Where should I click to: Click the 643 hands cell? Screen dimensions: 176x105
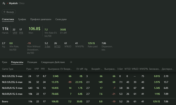pos(30,88)
